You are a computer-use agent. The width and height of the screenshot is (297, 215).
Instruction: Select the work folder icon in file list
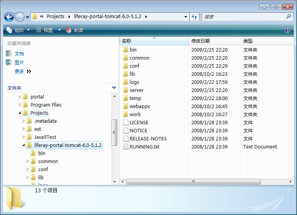125,114
